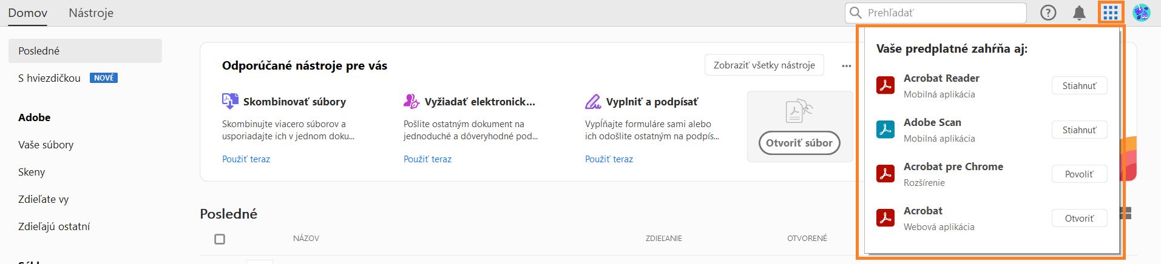Sort by the OTVORENÉ column header
Viewport: 1161px width, 264px height.
[807, 239]
